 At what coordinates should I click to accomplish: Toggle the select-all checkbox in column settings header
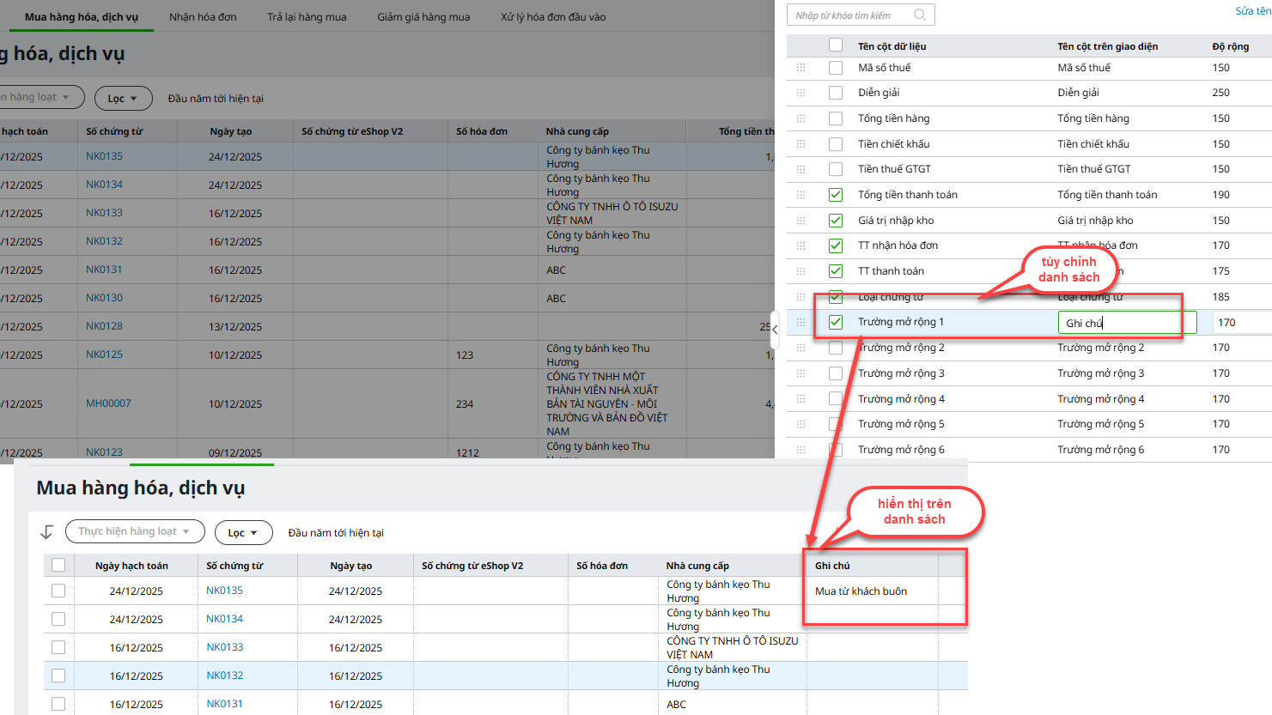click(836, 45)
